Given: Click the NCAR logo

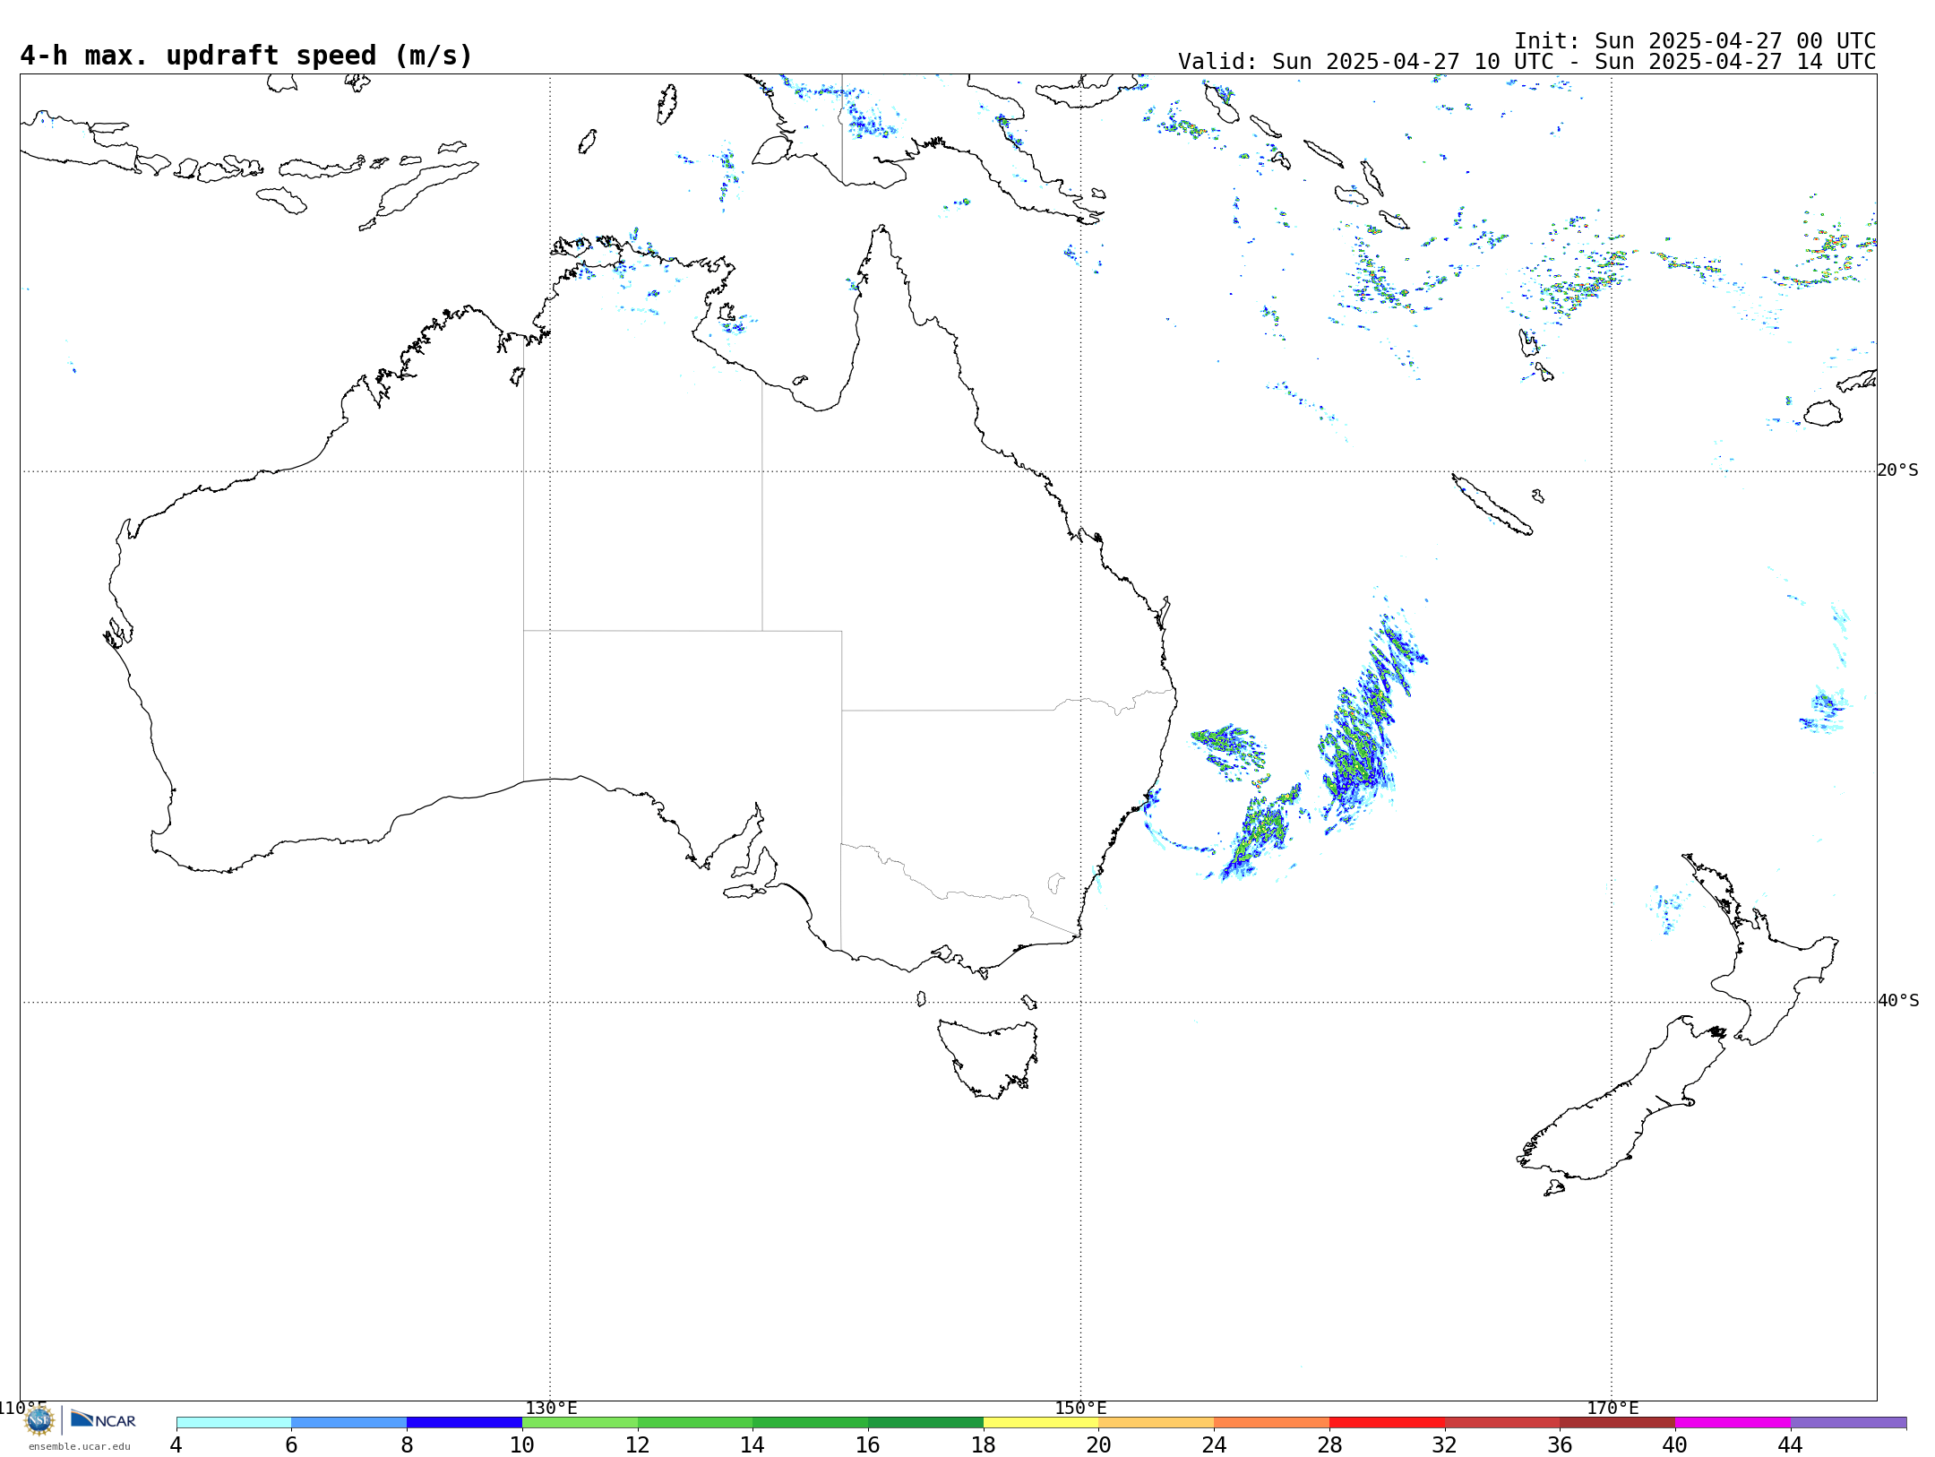Looking at the screenshot, I should [103, 1419].
